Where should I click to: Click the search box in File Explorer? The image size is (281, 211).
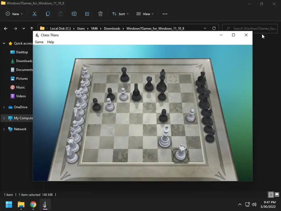[250, 29]
